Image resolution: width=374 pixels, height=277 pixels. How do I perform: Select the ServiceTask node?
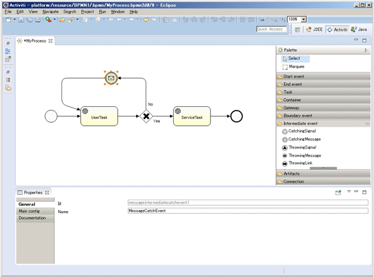[x=192, y=116]
